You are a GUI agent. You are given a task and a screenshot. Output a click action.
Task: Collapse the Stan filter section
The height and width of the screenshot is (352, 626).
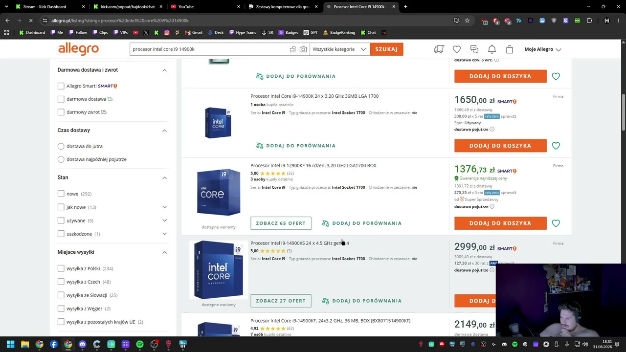164,178
